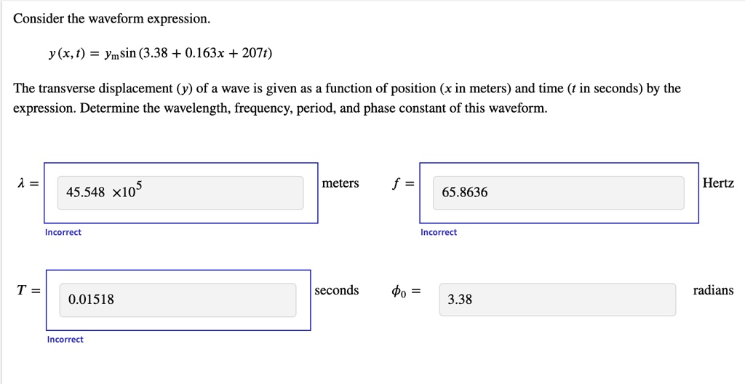Screen dimensions: 745x384
Task: Click the 'Consider the waveform expression' heading
Action: coord(111,19)
